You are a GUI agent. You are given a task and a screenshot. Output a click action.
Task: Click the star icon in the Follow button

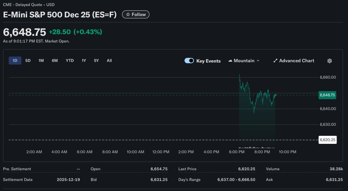(128, 14)
